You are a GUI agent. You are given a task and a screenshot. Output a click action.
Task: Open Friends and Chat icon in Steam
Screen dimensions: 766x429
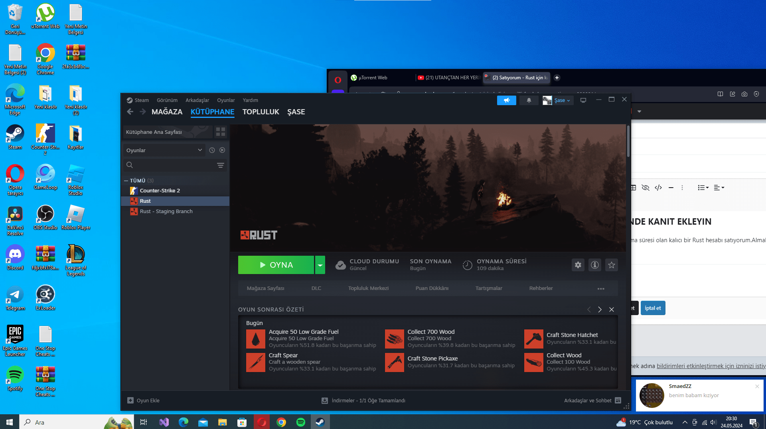pos(618,400)
